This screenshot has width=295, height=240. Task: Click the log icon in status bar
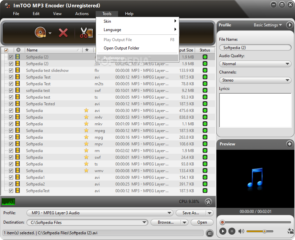coord(210,233)
